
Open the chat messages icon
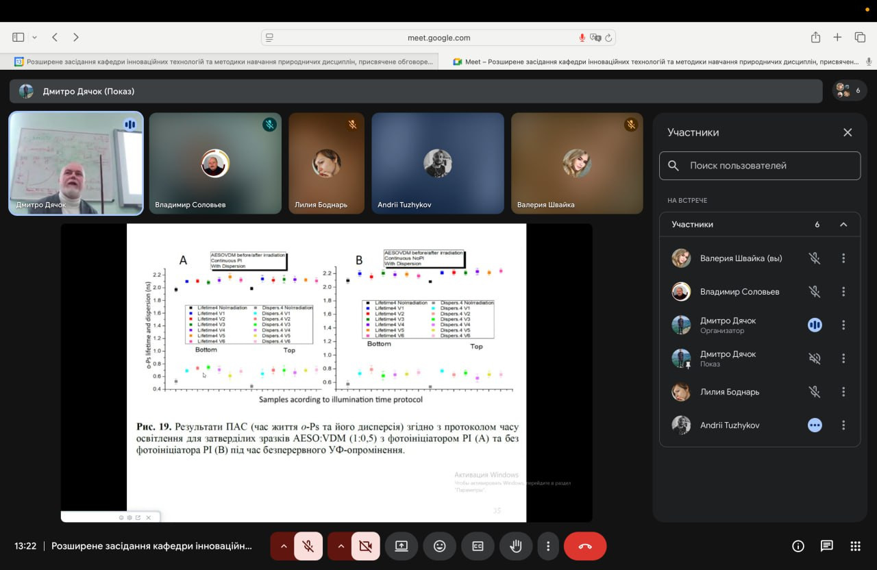[x=826, y=546]
